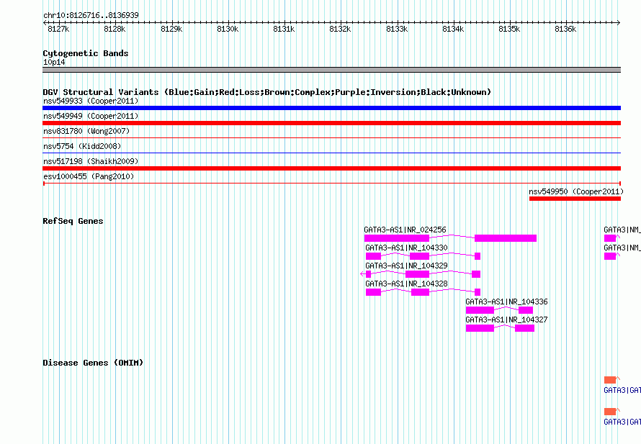Click the 8133k ruler tick label
The image size is (641, 444).
tap(397, 29)
